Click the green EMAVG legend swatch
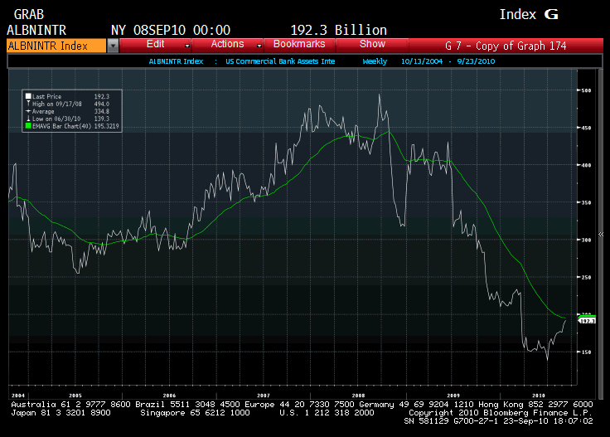610x437 pixels. tap(28, 126)
